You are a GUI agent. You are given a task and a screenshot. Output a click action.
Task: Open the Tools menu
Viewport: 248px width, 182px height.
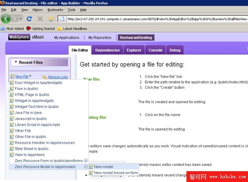(x=72, y=10)
